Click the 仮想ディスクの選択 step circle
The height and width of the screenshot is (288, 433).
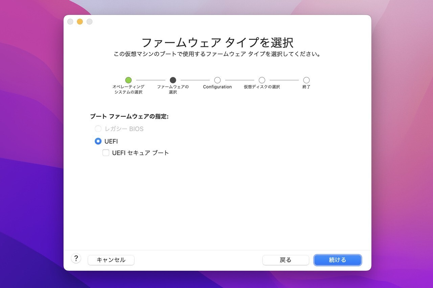point(262,80)
